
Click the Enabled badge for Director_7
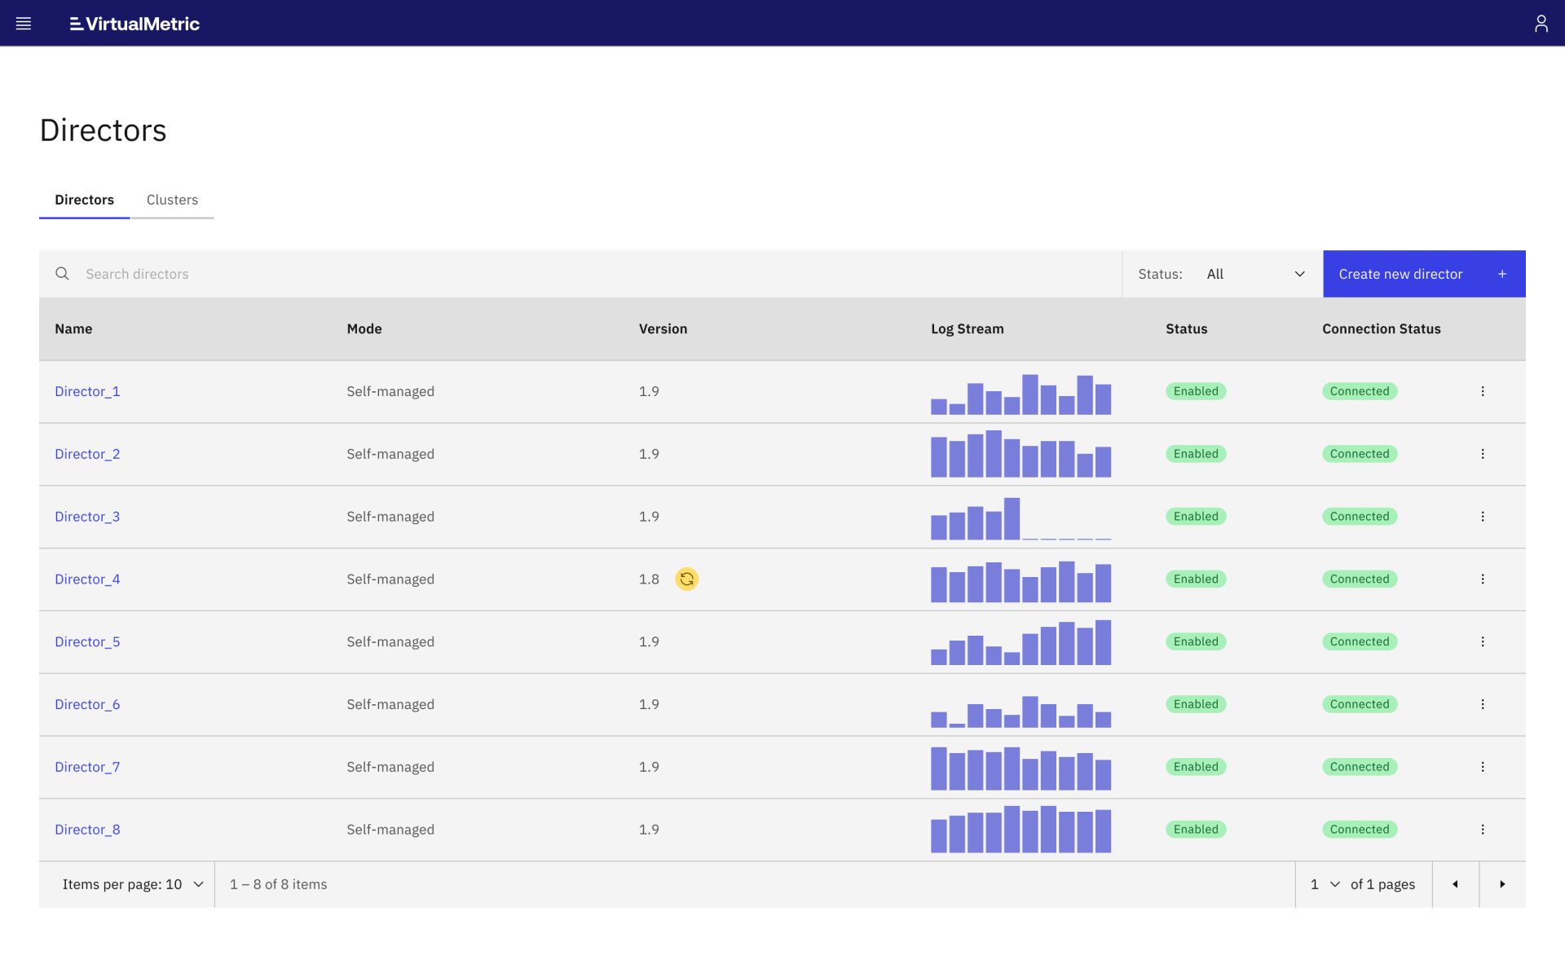pos(1196,766)
